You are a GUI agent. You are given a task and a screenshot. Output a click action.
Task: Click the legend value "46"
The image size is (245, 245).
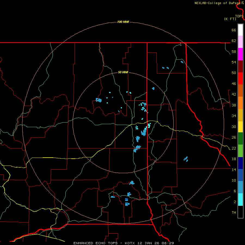[234, 84]
